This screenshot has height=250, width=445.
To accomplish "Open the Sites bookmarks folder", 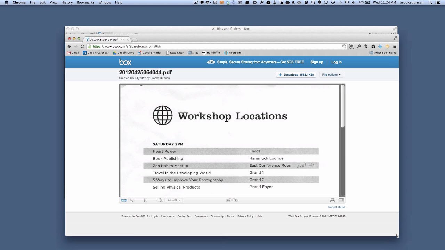I will click(x=193, y=53).
